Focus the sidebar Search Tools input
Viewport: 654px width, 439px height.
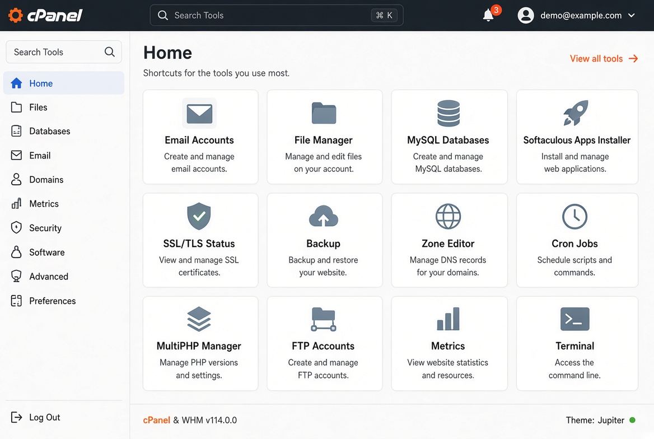64,52
